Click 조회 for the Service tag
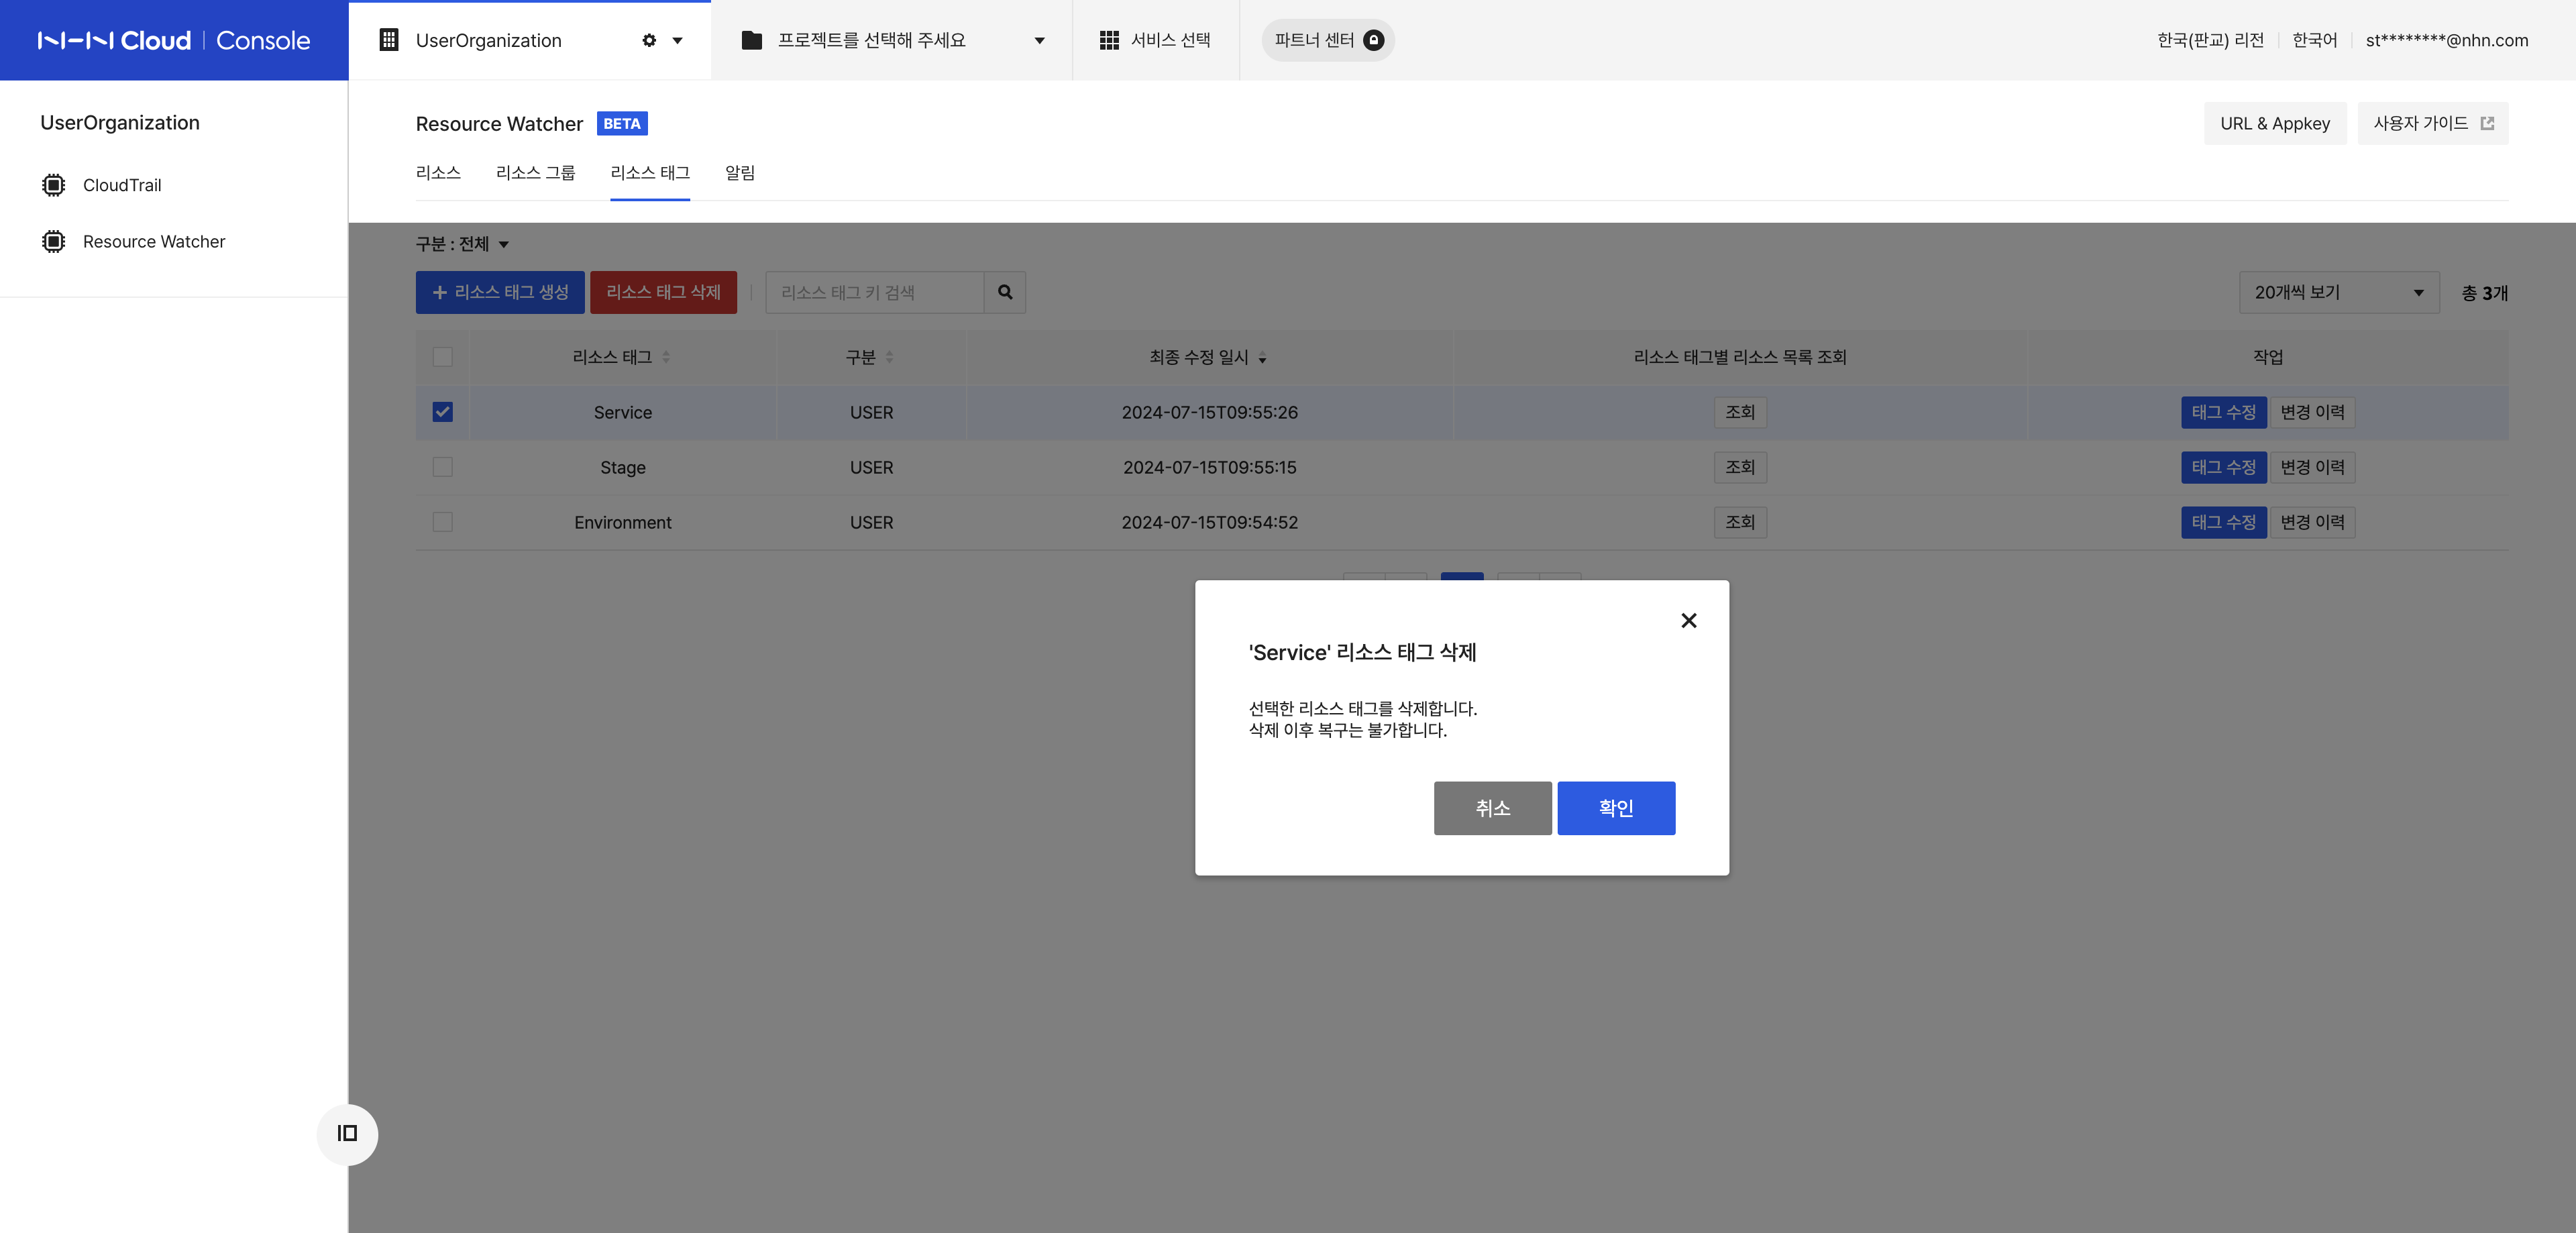Image resolution: width=2576 pixels, height=1233 pixels. (x=1740, y=412)
